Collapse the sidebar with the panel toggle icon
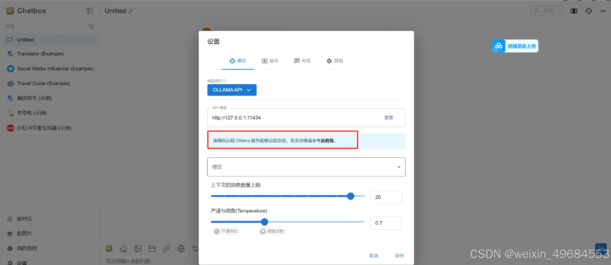This screenshot has width=611, height=265. coord(89,11)
